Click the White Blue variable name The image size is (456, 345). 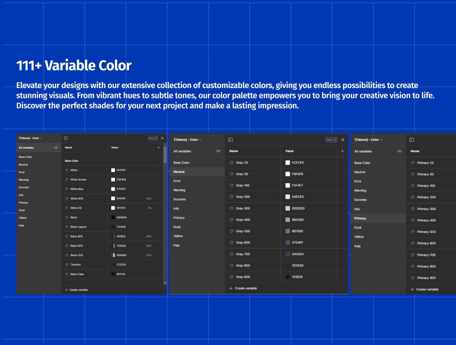pyautogui.click(x=77, y=189)
